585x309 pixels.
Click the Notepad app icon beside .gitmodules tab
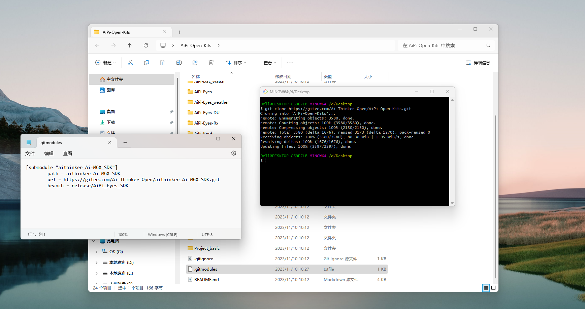click(29, 142)
